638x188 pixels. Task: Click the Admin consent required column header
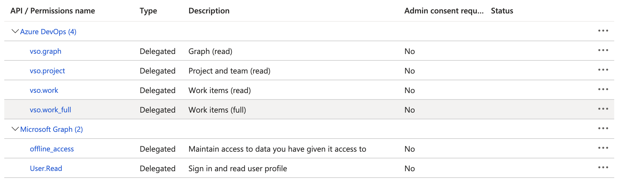coord(444,11)
